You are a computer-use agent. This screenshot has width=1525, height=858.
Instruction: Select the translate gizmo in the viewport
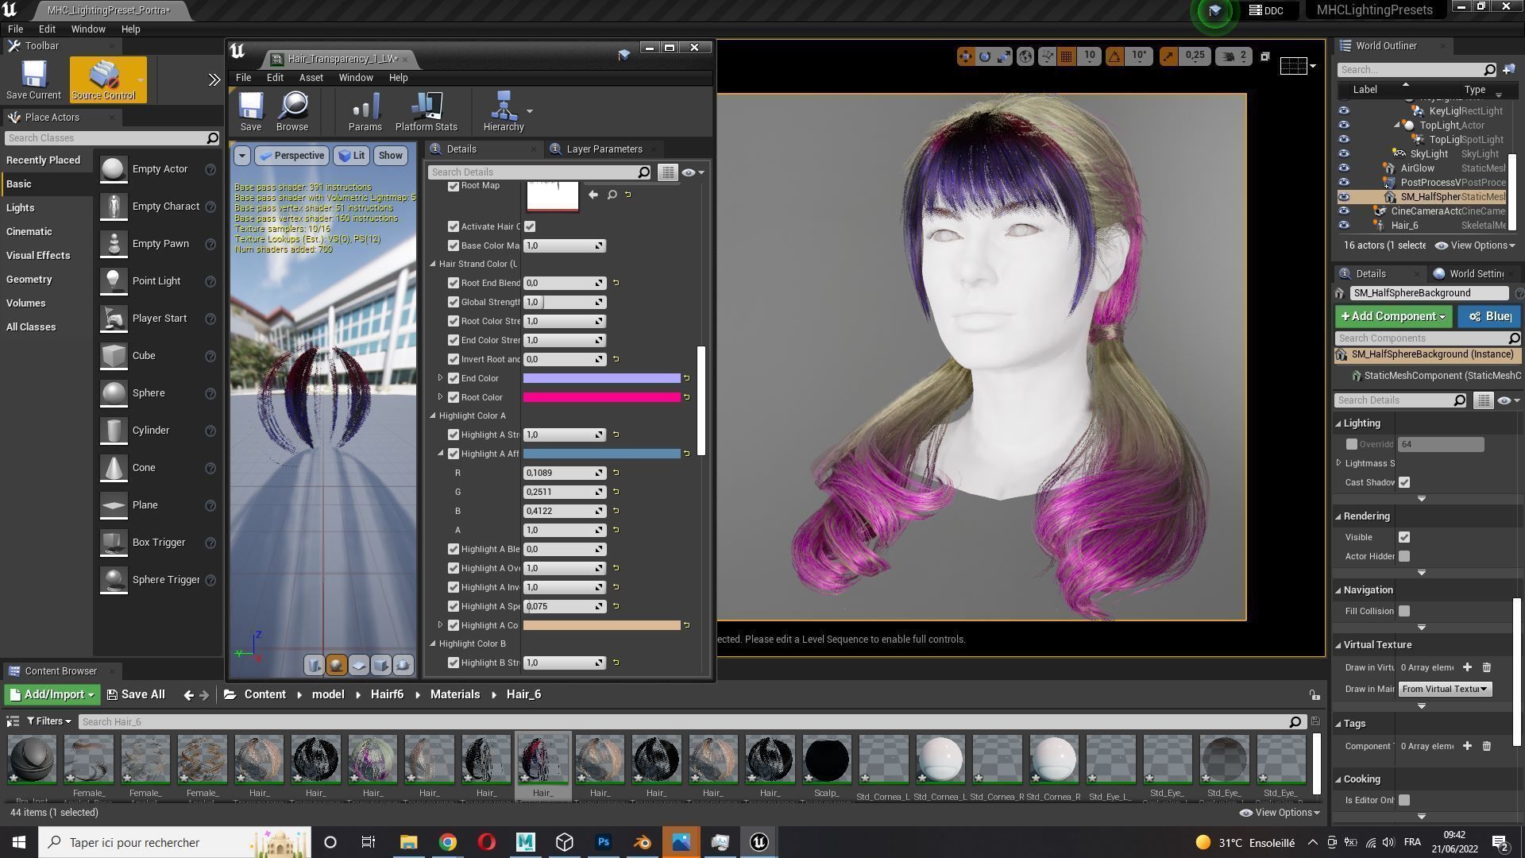[966, 56]
